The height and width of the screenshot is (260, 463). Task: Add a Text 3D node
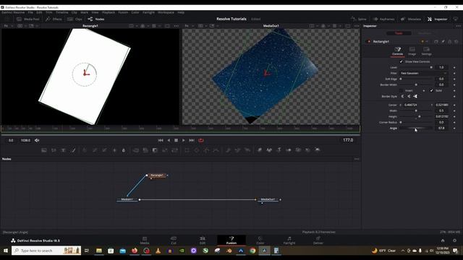click(x=279, y=150)
